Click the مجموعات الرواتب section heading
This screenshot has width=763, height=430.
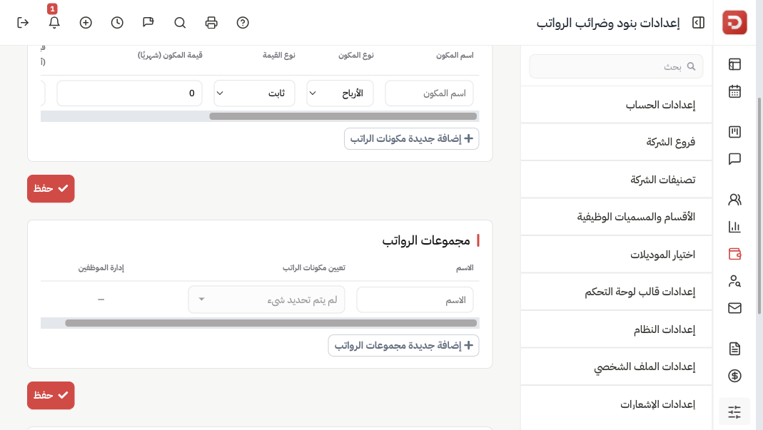(x=426, y=241)
